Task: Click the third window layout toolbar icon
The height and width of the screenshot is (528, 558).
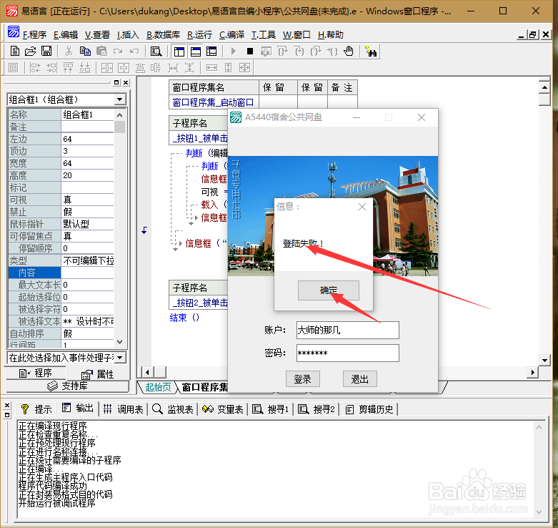Action: (x=211, y=52)
